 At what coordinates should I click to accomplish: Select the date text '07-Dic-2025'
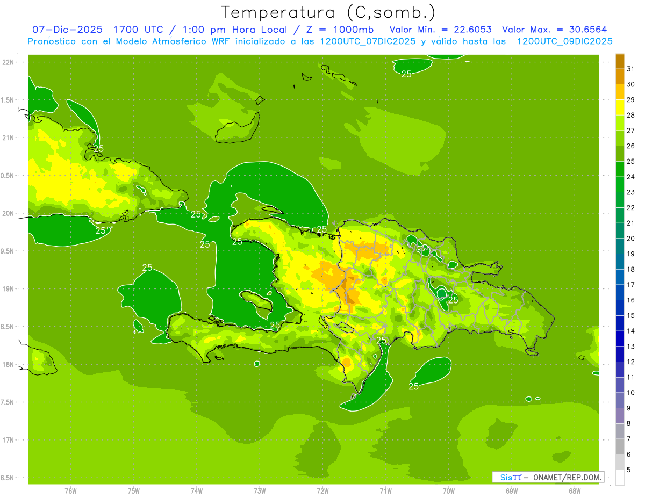point(67,30)
